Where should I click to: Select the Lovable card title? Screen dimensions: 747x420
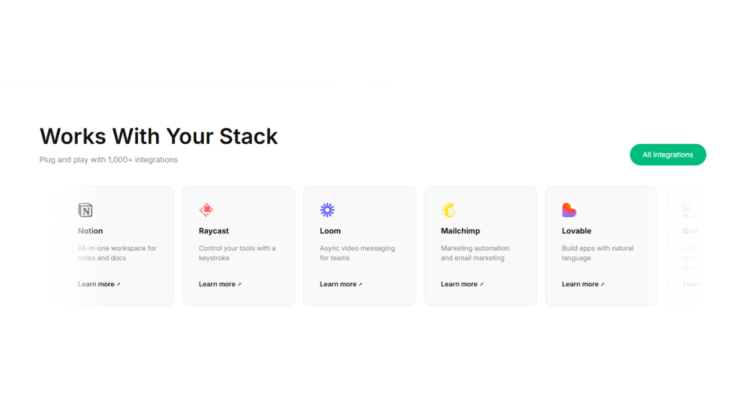(x=576, y=231)
